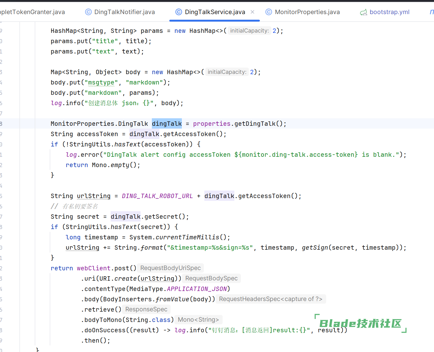Click Mono.empty() in the return line
Viewport: 434px width, 352px height.
pos(114,165)
